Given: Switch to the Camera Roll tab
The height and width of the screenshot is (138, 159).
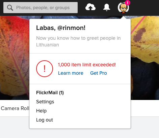Looking at the screenshot, I should (x=15, y=108).
